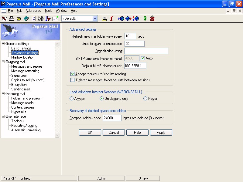Click the red letter f font icon
243x182 pixels.
[111, 19]
